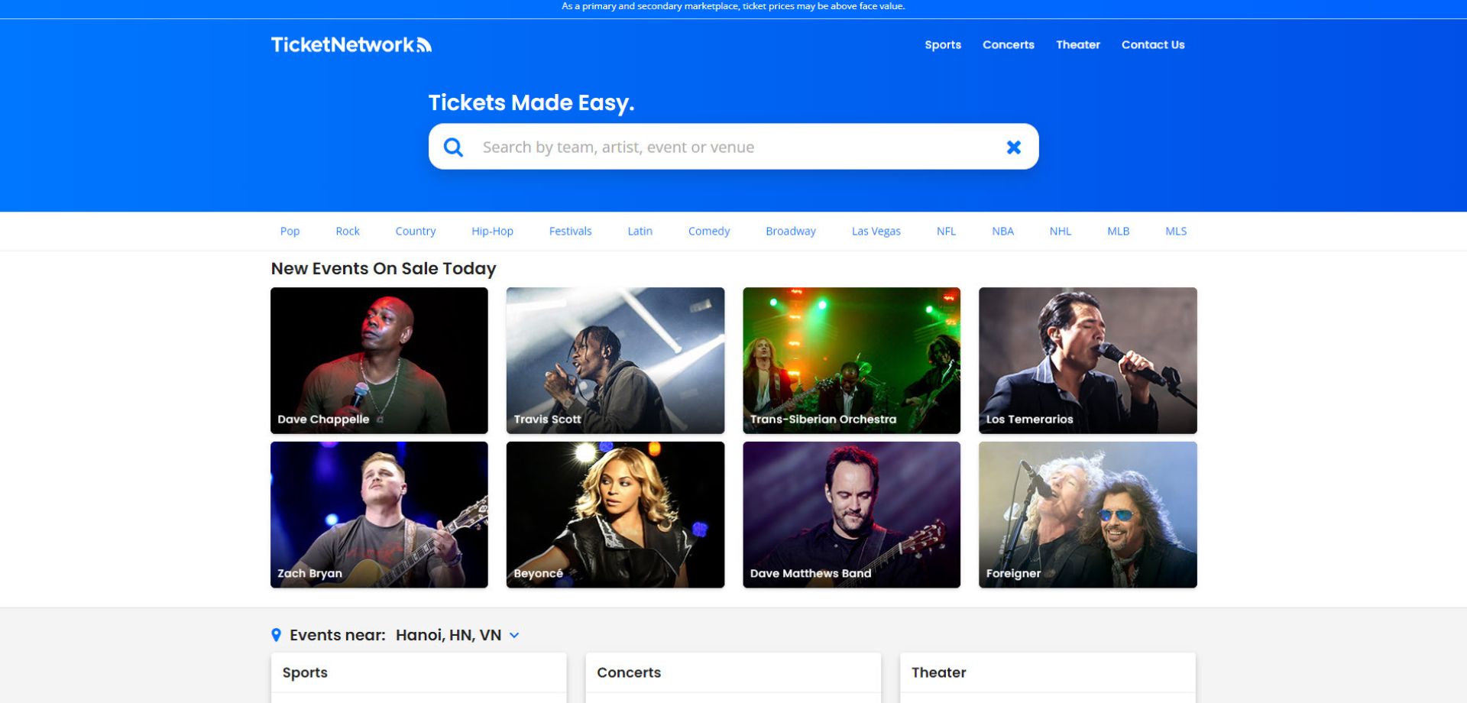
Task: Open the Theater menu in the header
Action: coord(1077,44)
